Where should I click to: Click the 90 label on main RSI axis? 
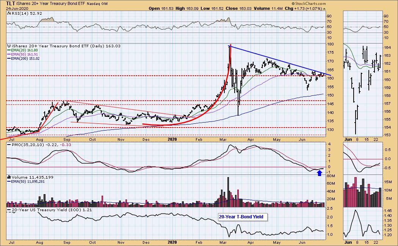[x=329, y=16]
